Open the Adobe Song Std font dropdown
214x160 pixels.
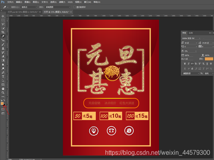pos(191,38)
